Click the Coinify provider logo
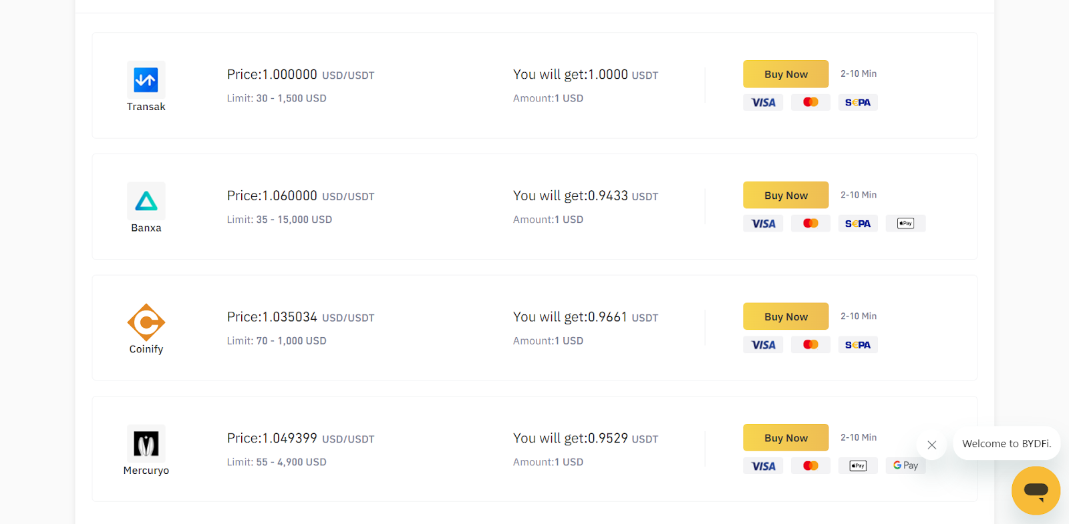This screenshot has width=1069, height=524. click(x=146, y=322)
